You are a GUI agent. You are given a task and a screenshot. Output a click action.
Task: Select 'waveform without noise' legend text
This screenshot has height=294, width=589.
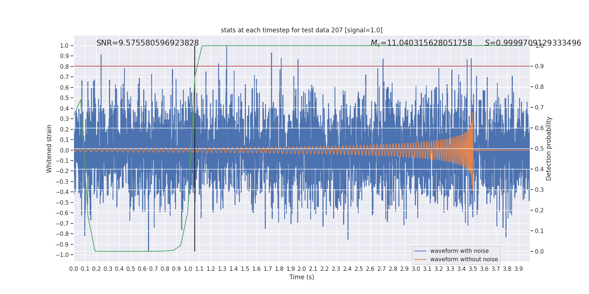[x=464, y=259]
